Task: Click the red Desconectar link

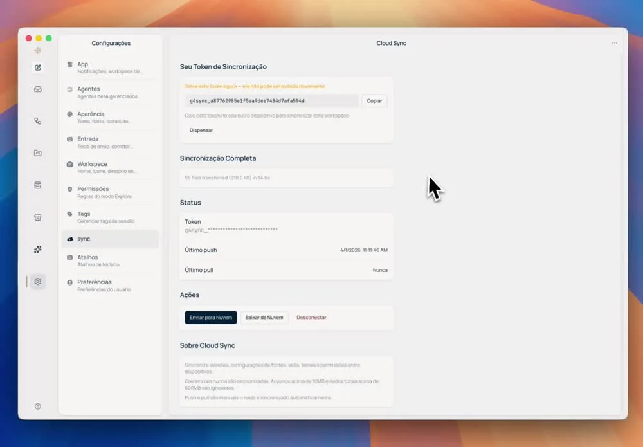Action: pyautogui.click(x=311, y=318)
